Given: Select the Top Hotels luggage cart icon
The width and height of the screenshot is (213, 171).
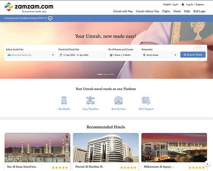Looking at the screenshot, I should (64, 100).
